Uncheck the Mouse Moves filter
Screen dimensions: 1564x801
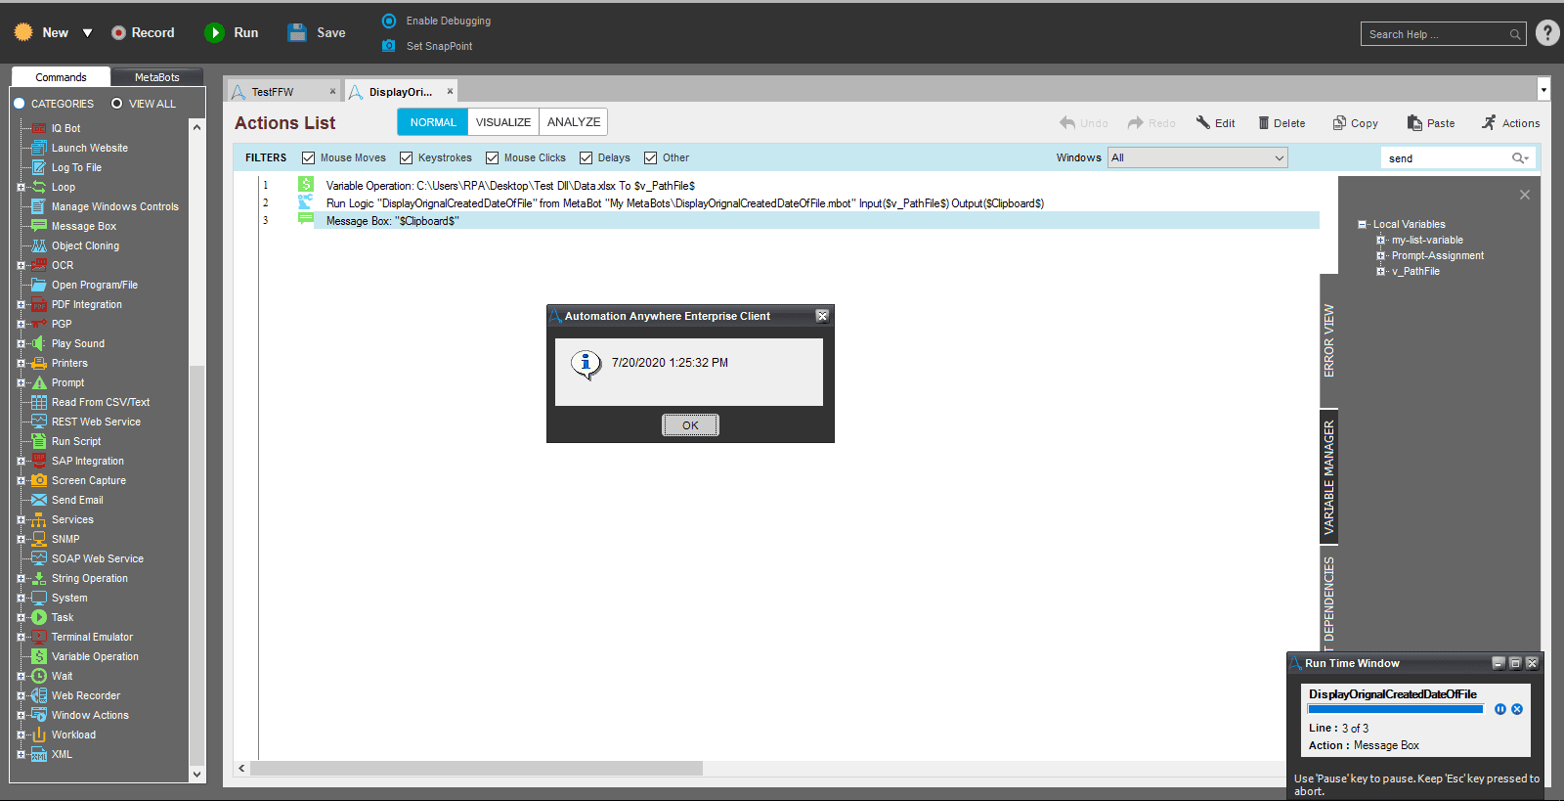(308, 157)
